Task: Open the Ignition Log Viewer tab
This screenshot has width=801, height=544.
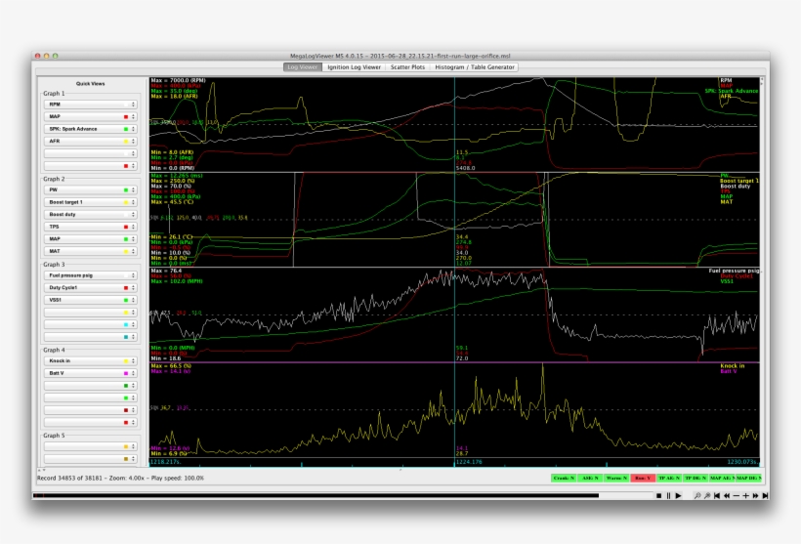Action: (354, 67)
